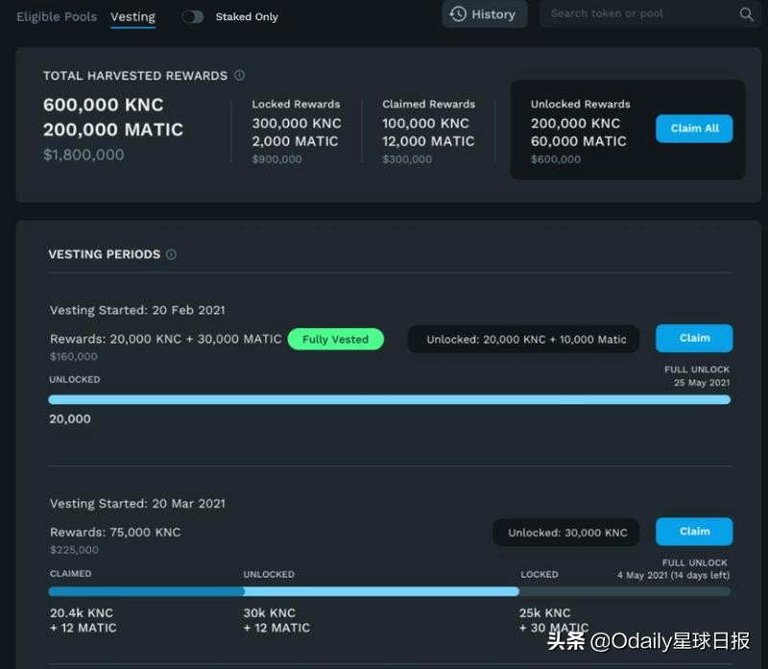Screen dimensions: 768x669
Task: Select the Vesting tab
Action: click(x=132, y=16)
